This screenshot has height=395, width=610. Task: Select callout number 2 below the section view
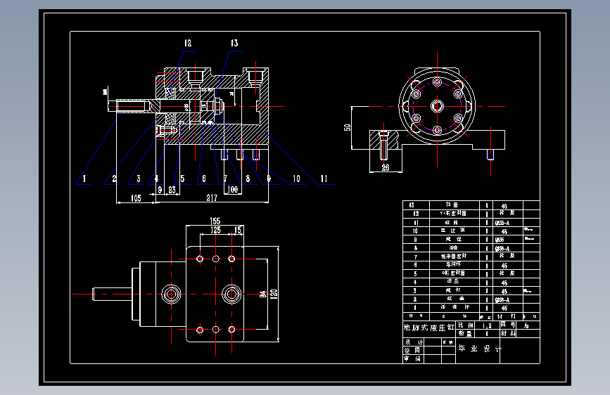point(114,179)
